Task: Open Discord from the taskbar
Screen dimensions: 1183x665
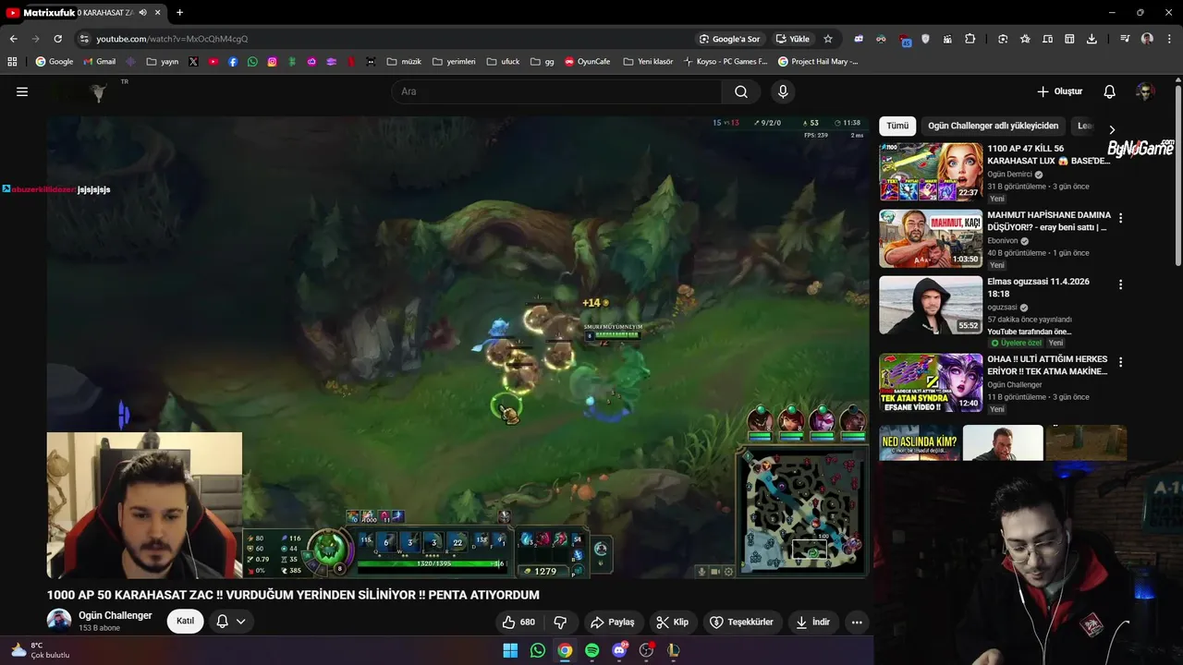Action: [619, 650]
